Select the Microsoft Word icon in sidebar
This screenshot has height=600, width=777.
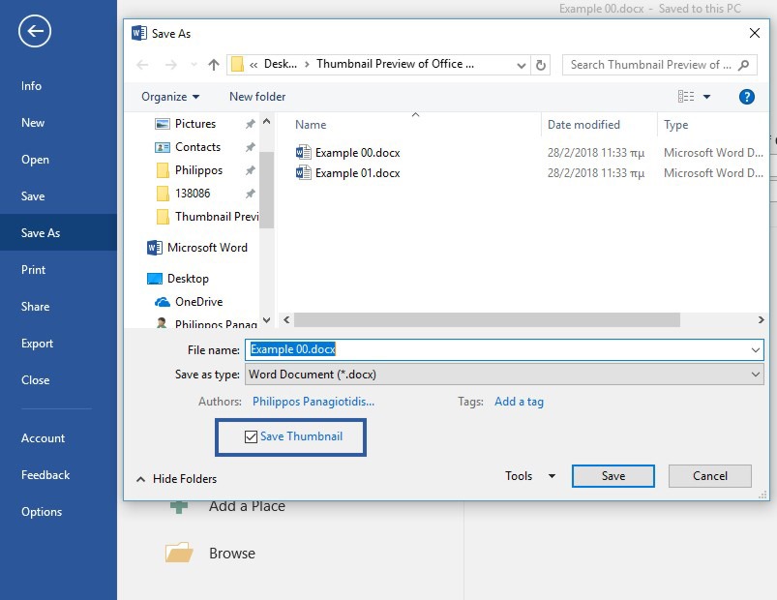coord(155,248)
